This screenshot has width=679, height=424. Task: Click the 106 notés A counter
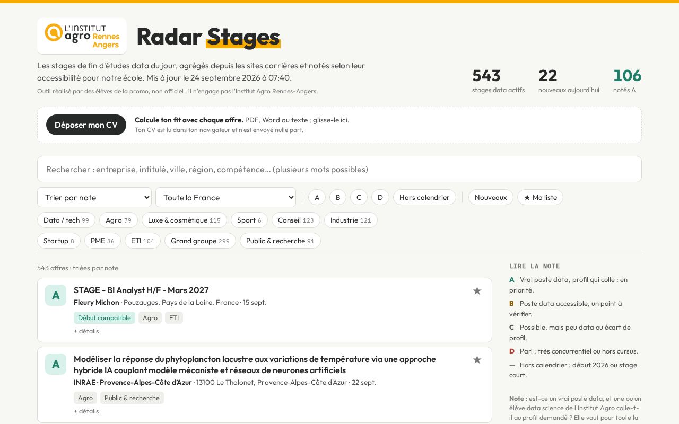click(x=627, y=81)
